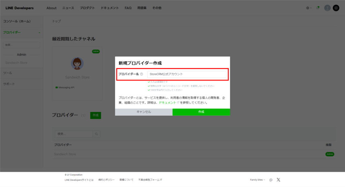
Task: Open the ドキュメント link in dialog
Action: [167, 102]
